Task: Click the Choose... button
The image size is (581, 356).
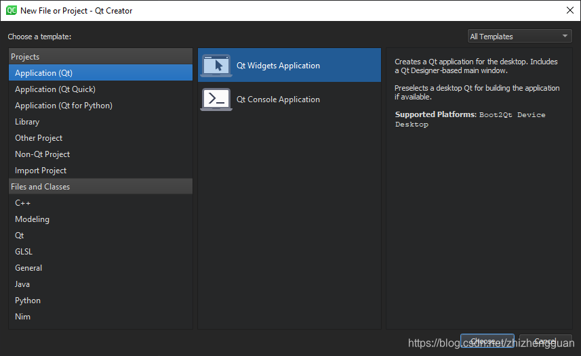Action: (x=487, y=341)
